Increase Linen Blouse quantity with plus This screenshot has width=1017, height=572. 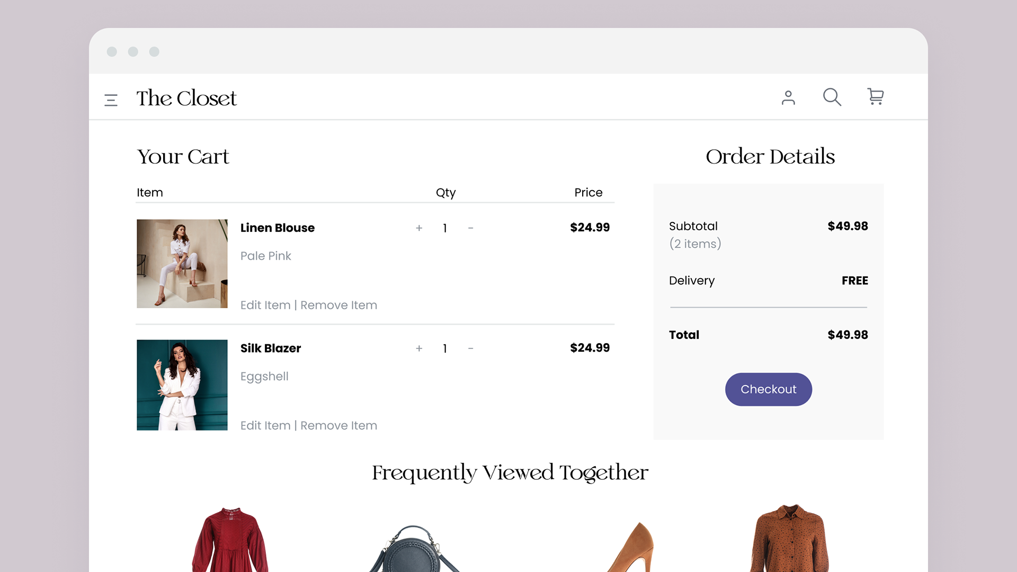click(x=419, y=228)
